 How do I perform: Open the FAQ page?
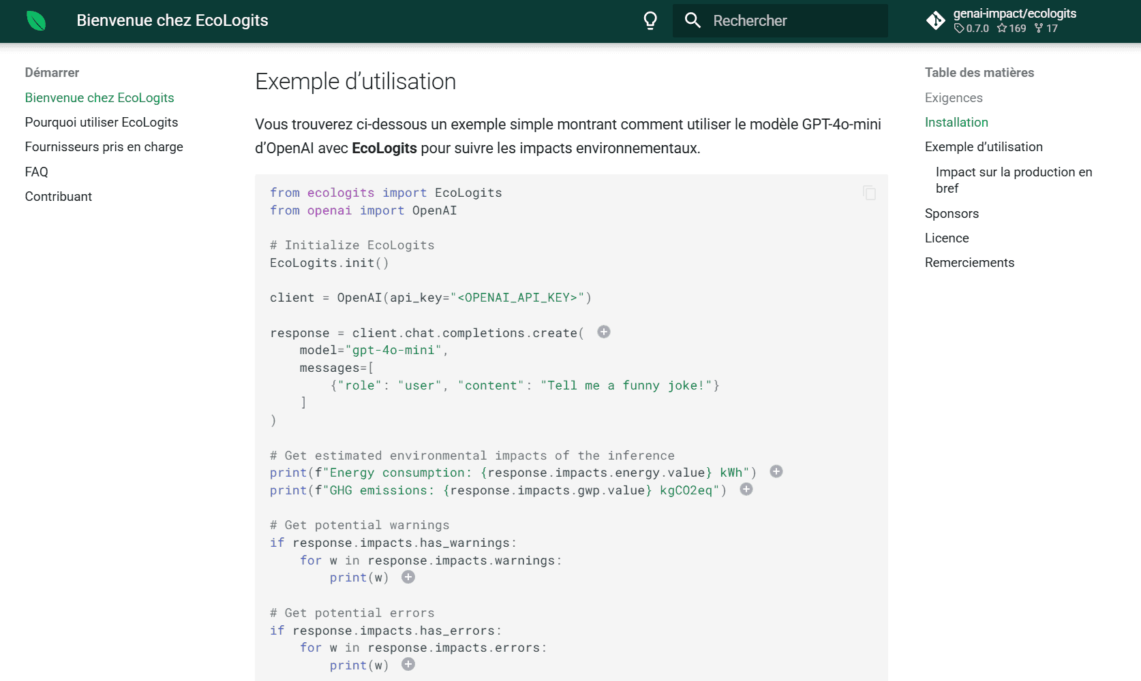pyautogui.click(x=37, y=172)
